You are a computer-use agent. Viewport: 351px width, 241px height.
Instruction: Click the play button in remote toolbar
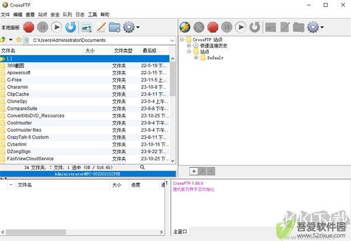point(240,27)
